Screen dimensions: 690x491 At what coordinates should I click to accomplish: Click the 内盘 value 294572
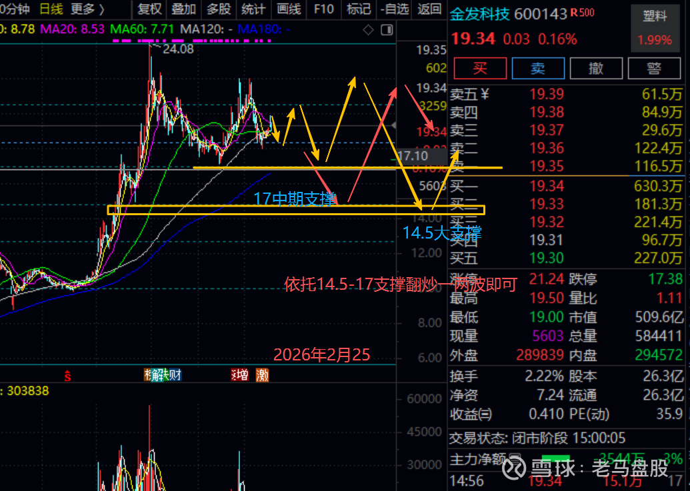pos(659,354)
